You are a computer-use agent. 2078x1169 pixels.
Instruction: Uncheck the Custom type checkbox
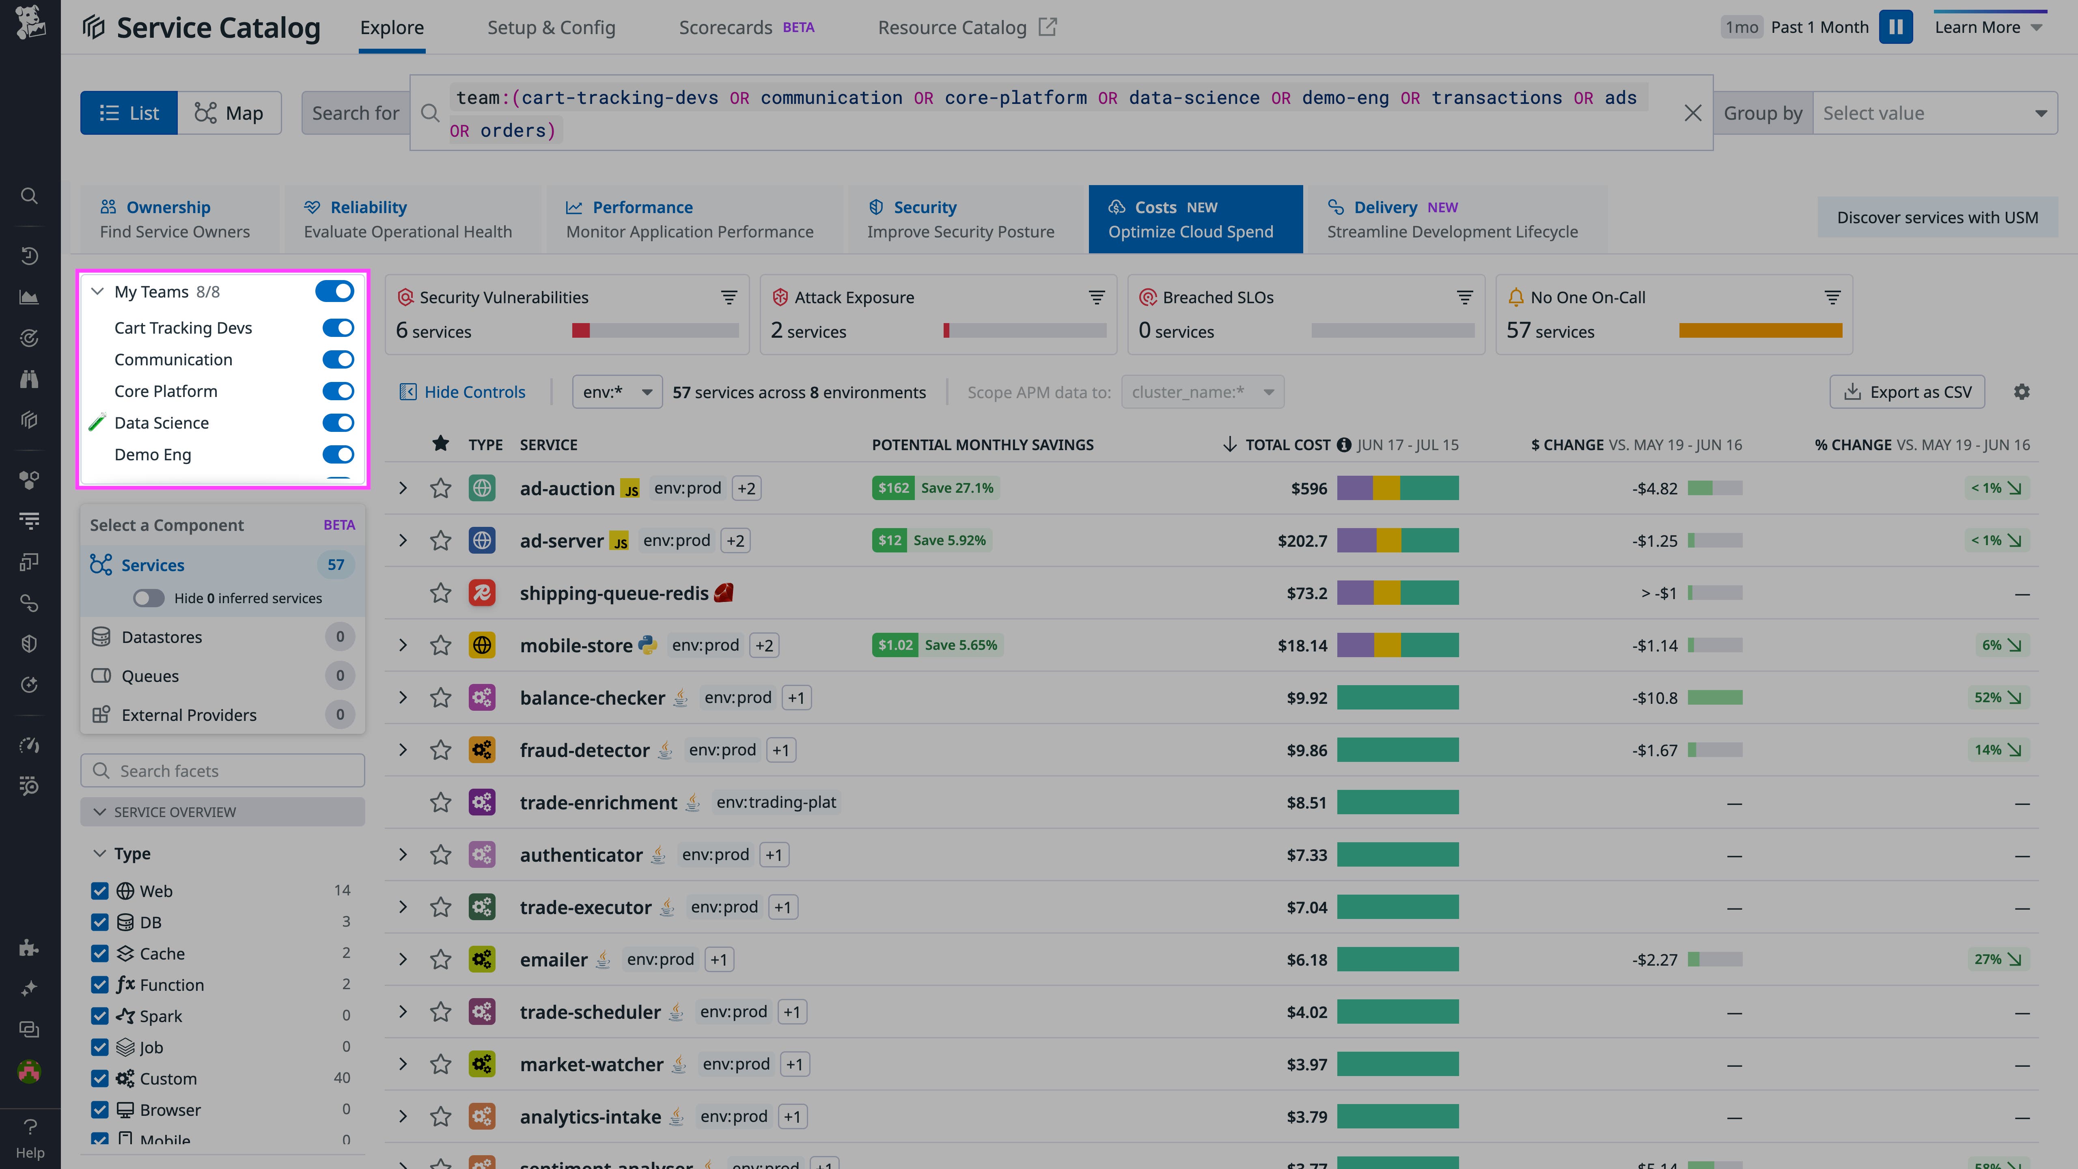100,1078
